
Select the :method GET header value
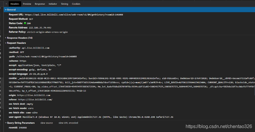pyautogui.click(x=22, y=52)
